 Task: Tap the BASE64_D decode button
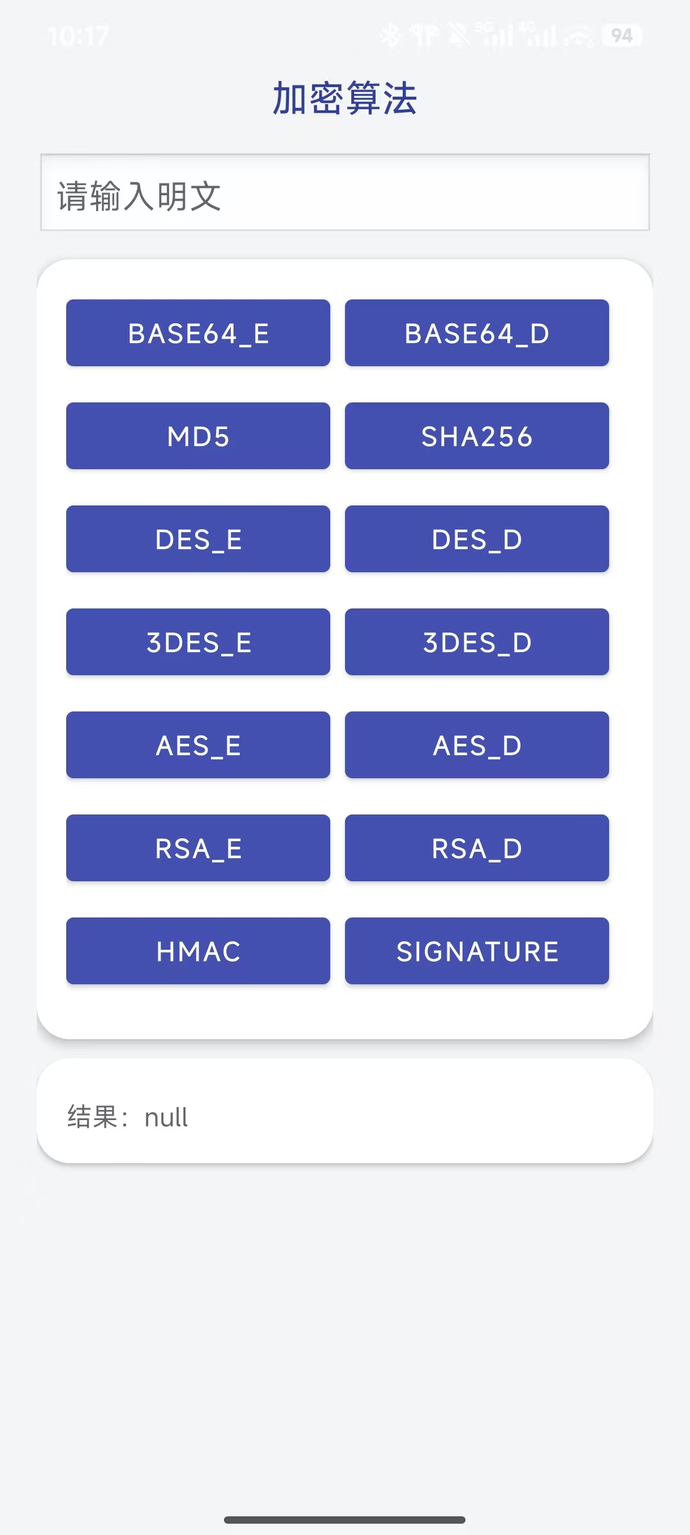pyautogui.click(x=477, y=332)
